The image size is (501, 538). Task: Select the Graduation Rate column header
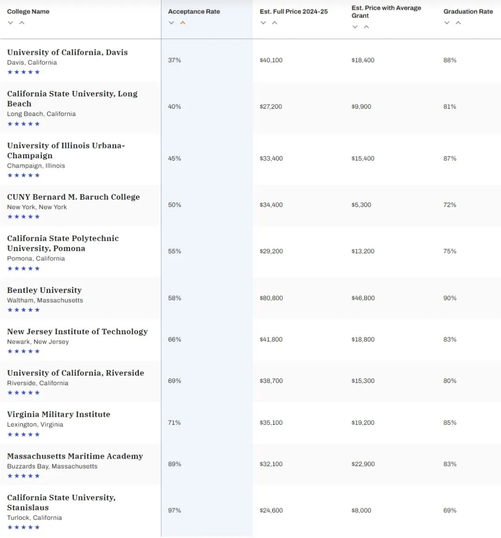click(x=468, y=12)
